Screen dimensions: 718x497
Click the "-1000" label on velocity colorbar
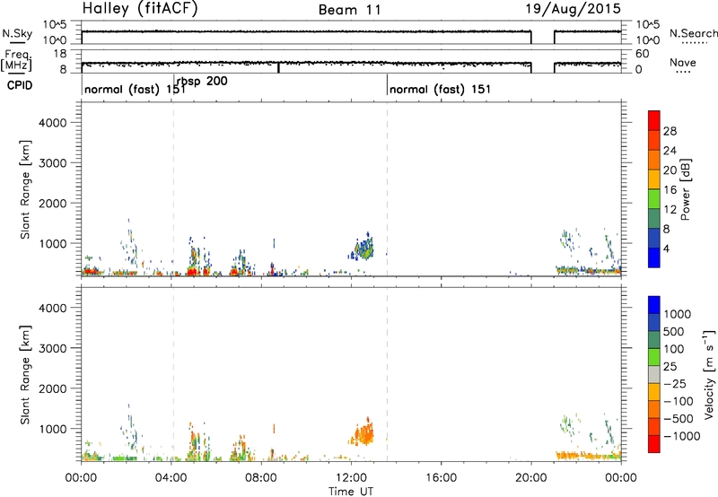click(681, 436)
